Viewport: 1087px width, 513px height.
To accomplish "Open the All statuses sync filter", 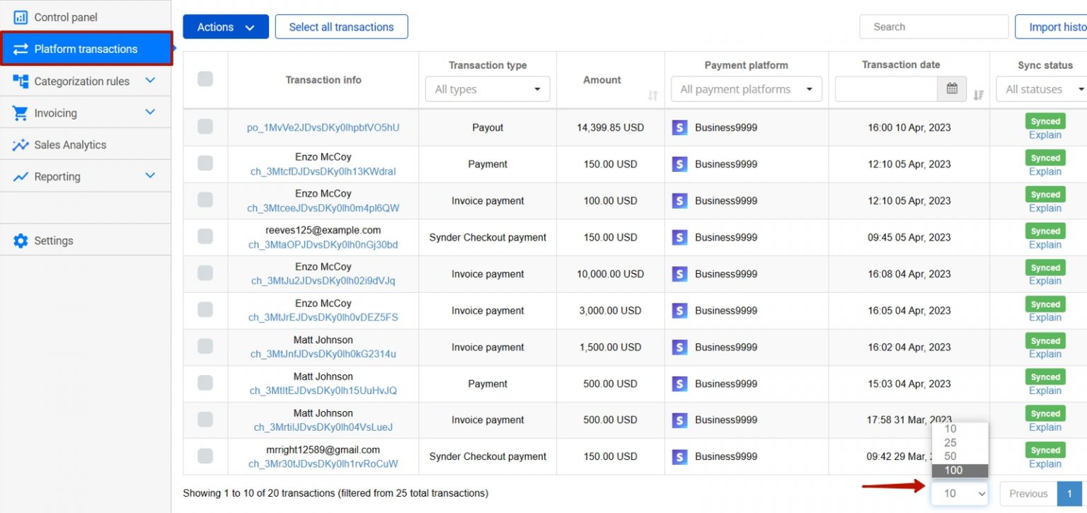I will click(1041, 89).
